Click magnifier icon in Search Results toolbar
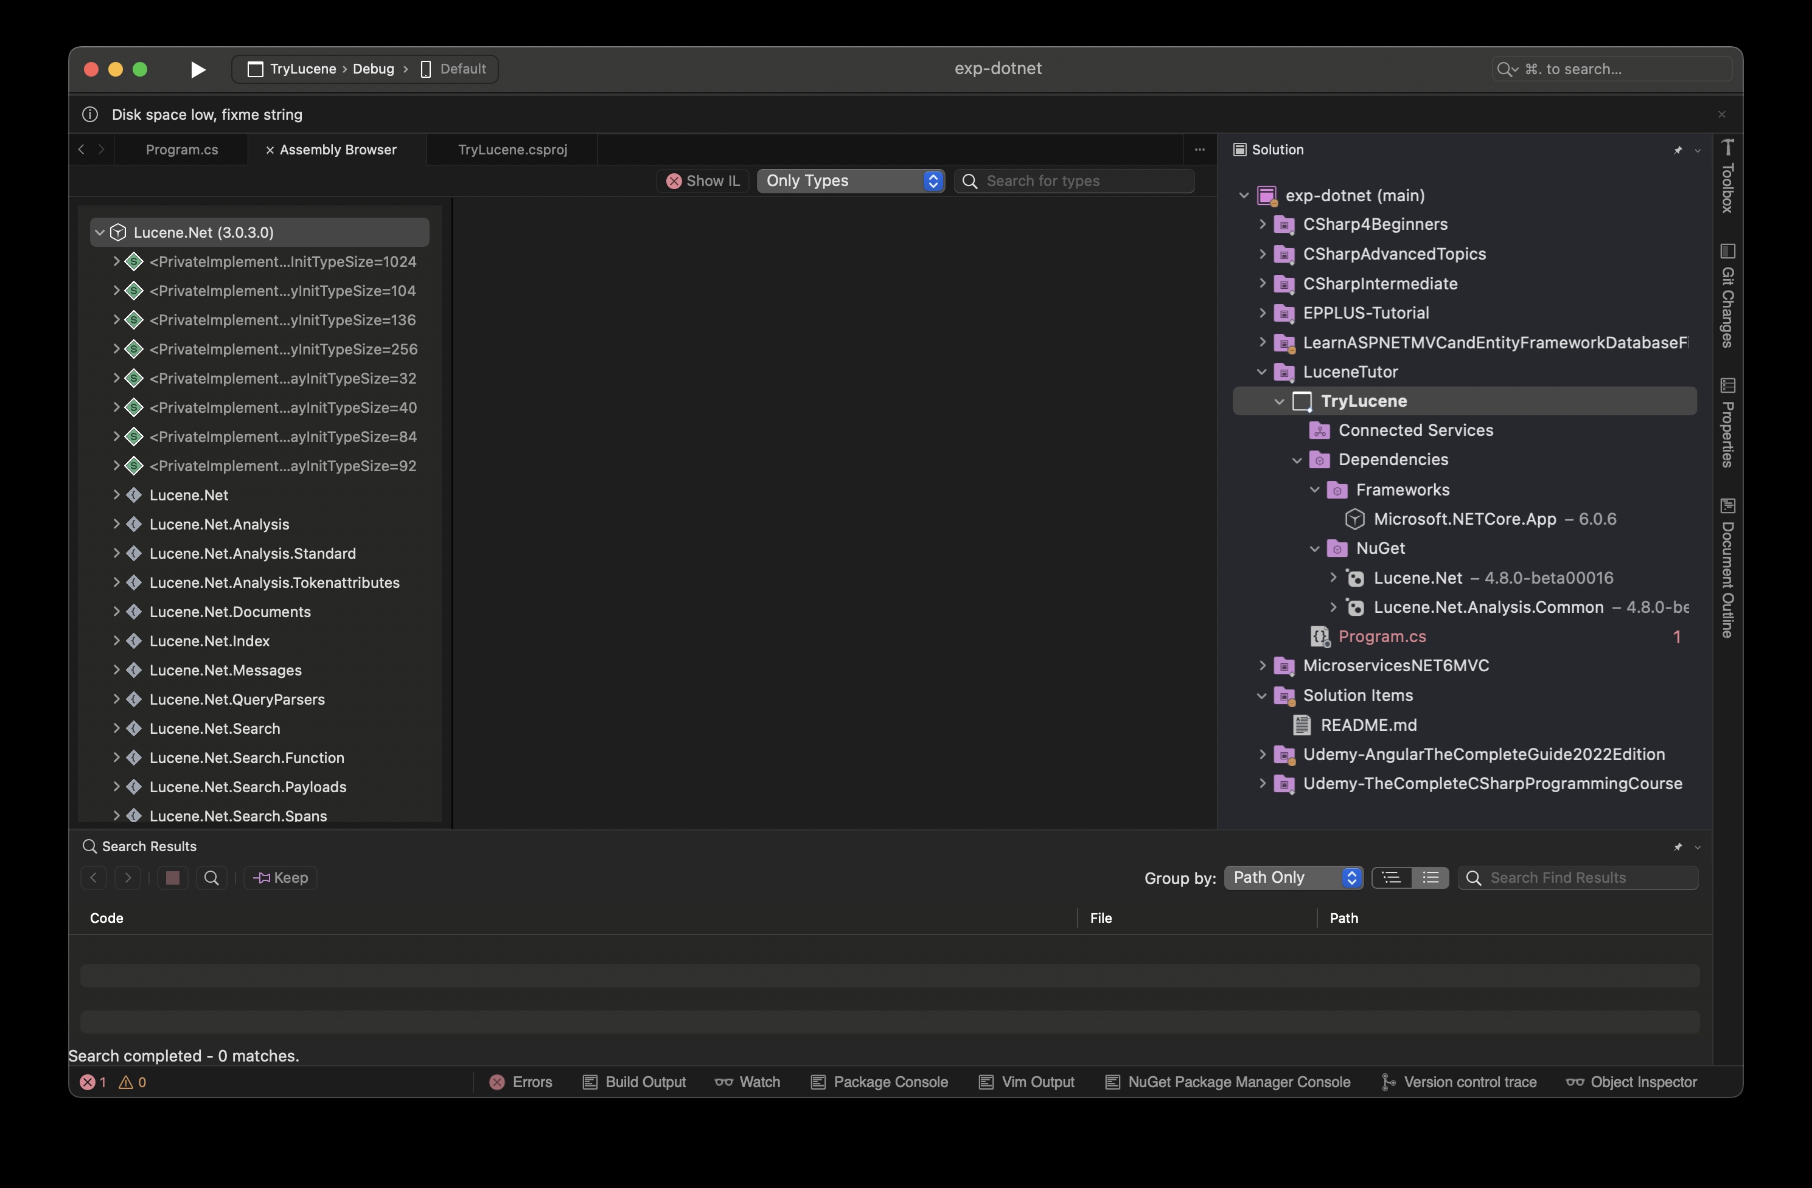This screenshot has height=1188, width=1812. (x=212, y=878)
